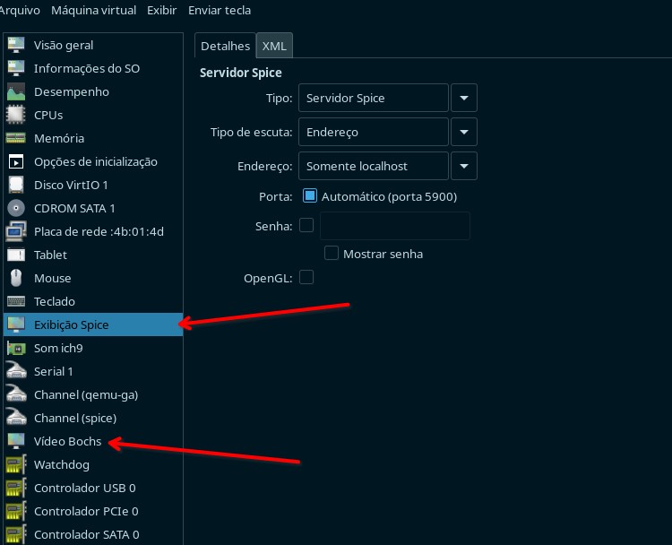Click the Watchdog card icon
672x545 pixels.
(x=16, y=465)
